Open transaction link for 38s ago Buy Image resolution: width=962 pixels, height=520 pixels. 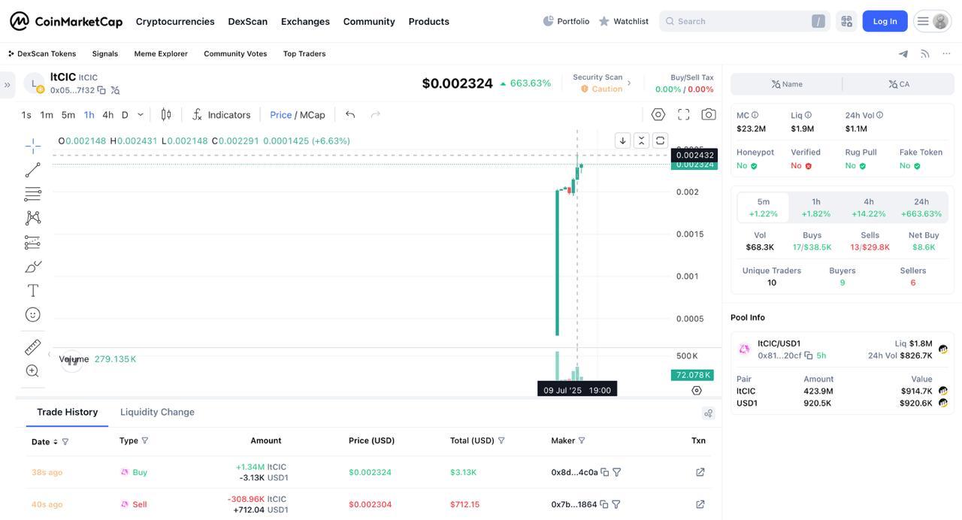(700, 472)
